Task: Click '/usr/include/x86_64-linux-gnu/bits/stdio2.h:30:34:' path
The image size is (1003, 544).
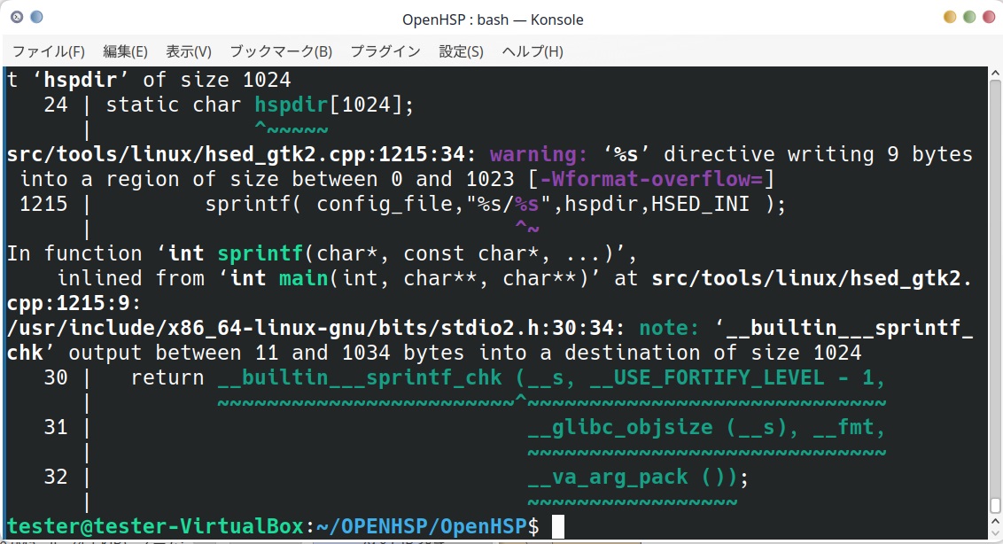Action: point(316,329)
